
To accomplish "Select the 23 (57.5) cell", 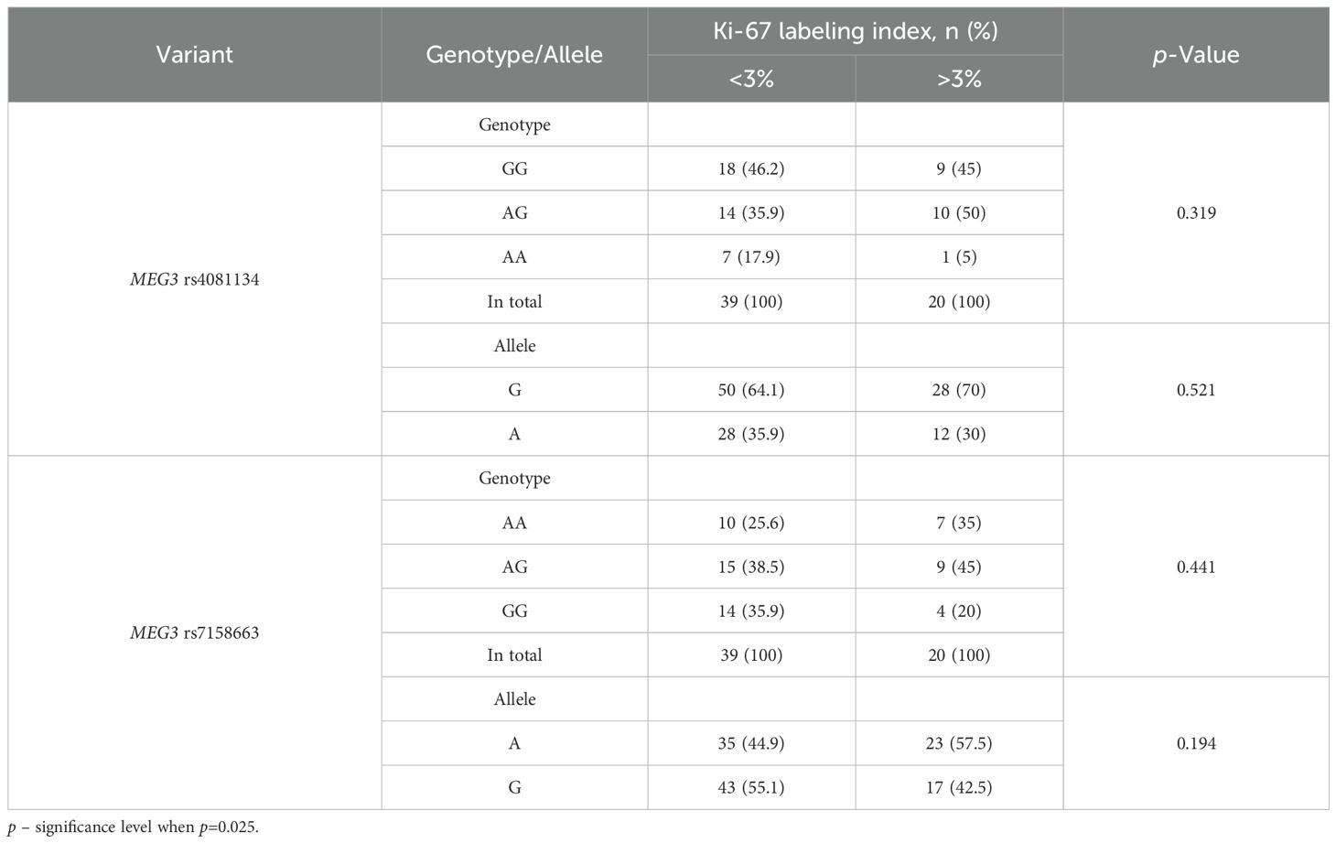I will point(959,743).
